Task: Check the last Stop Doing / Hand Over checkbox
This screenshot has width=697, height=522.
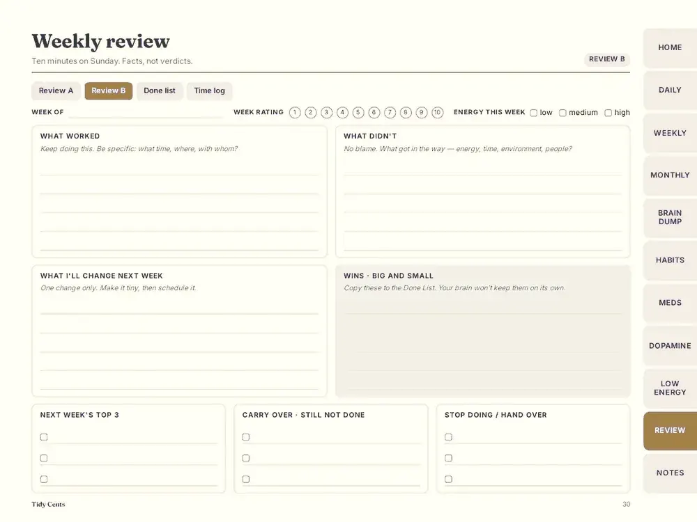Action: point(448,480)
